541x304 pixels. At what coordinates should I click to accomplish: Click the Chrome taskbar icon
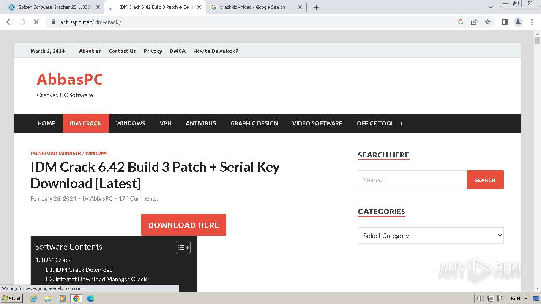pyautogui.click(x=77, y=299)
